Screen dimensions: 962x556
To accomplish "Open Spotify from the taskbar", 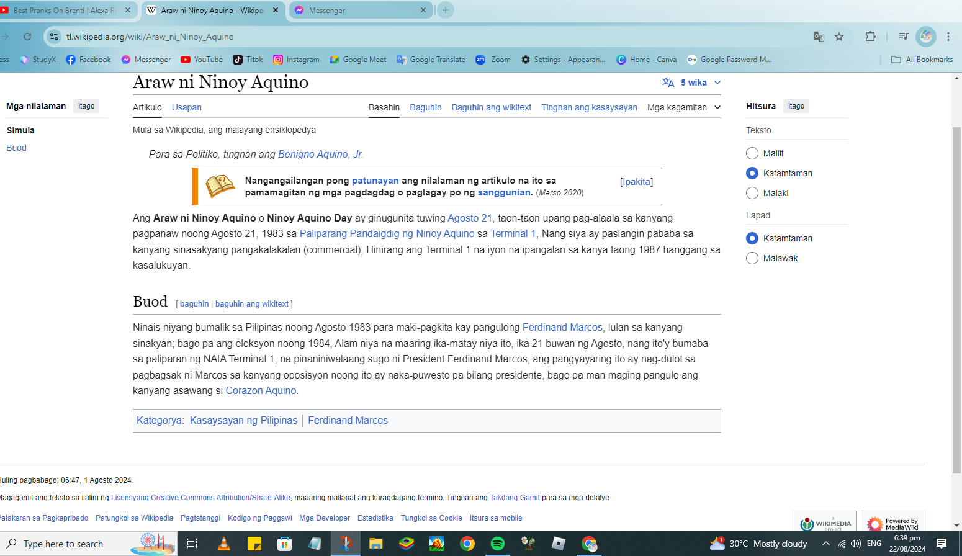I will click(x=498, y=544).
